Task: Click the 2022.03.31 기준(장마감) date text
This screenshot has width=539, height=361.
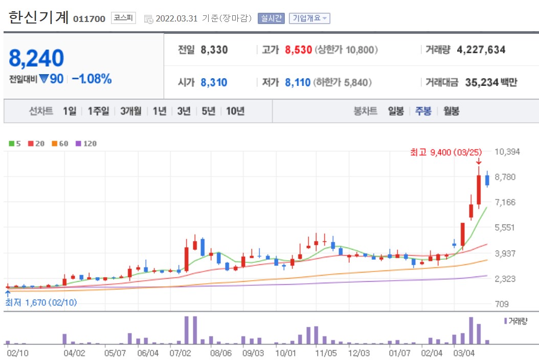Action: tap(204, 18)
